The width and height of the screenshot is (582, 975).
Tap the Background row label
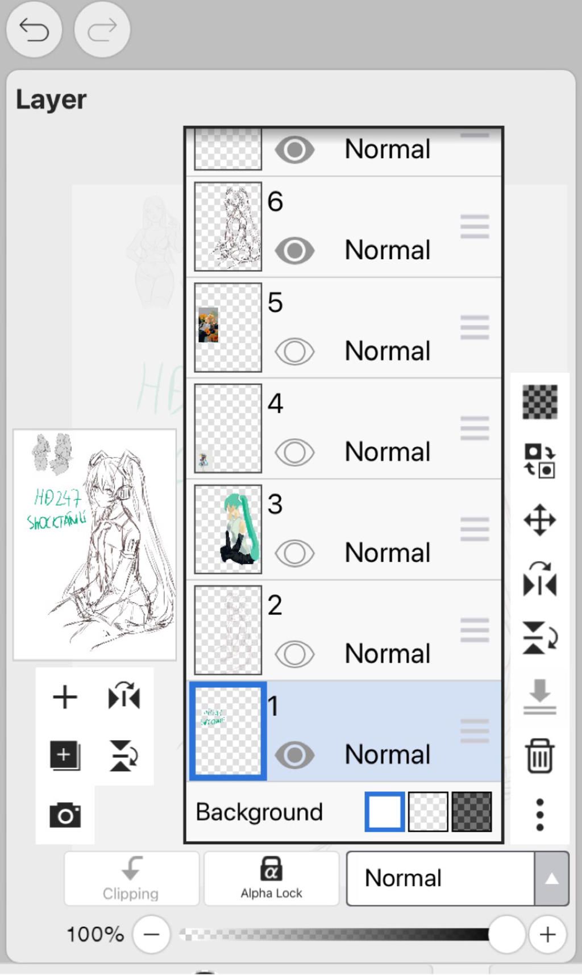(x=259, y=812)
